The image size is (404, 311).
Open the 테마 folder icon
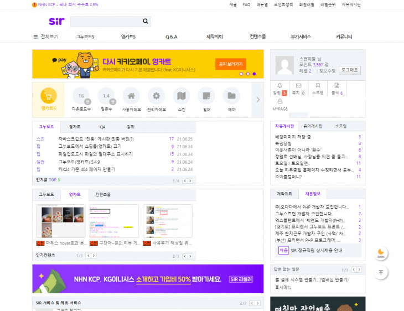coord(231,96)
